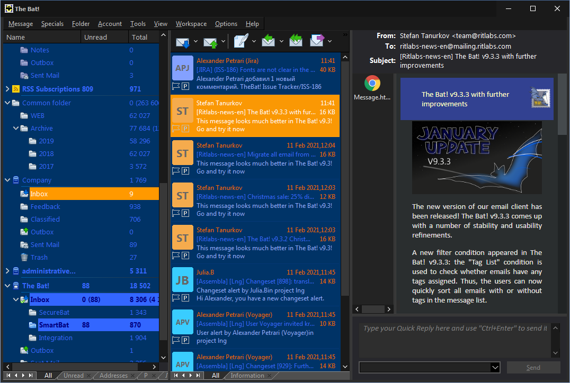Click the P park icon on Migrate all email message
Image resolution: width=570 pixels, height=383 pixels.
[x=185, y=171]
